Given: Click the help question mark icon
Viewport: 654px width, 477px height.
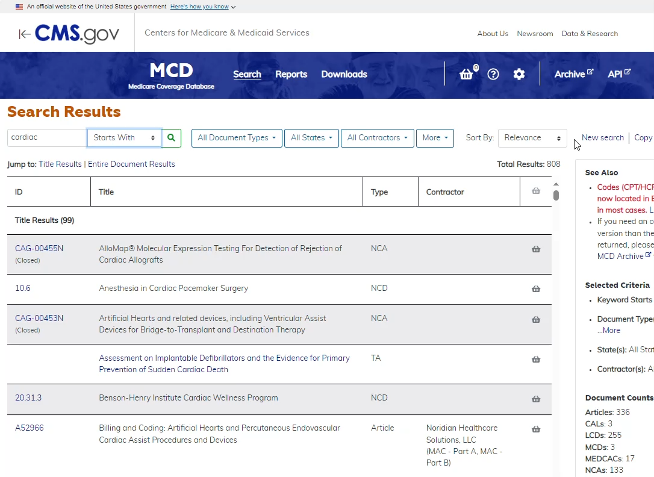Looking at the screenshot, I should (x=493, y=74).
